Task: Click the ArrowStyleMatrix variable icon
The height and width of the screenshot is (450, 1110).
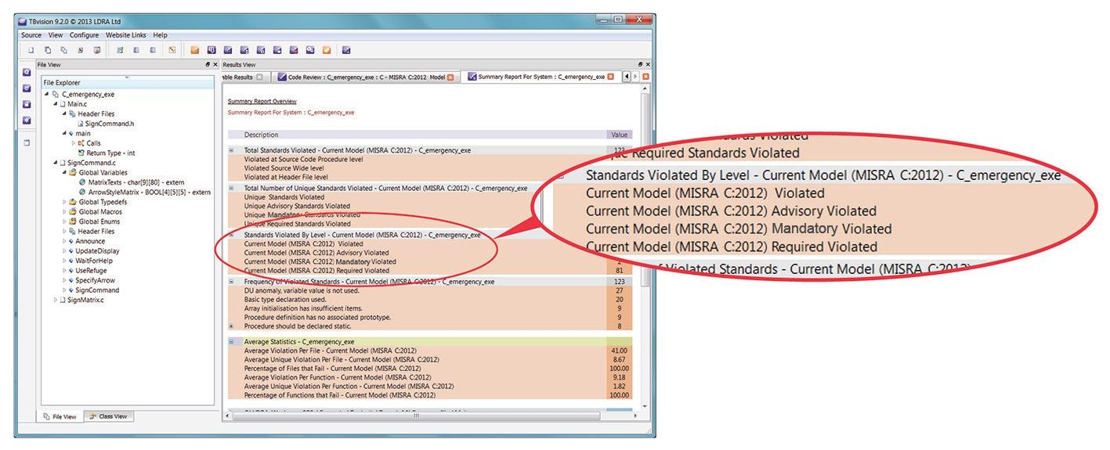Action: pos(82,192)
